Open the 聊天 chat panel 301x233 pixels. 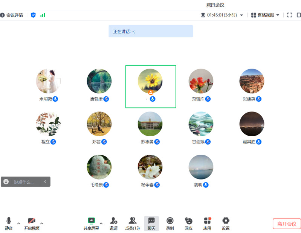pos(151,221)
